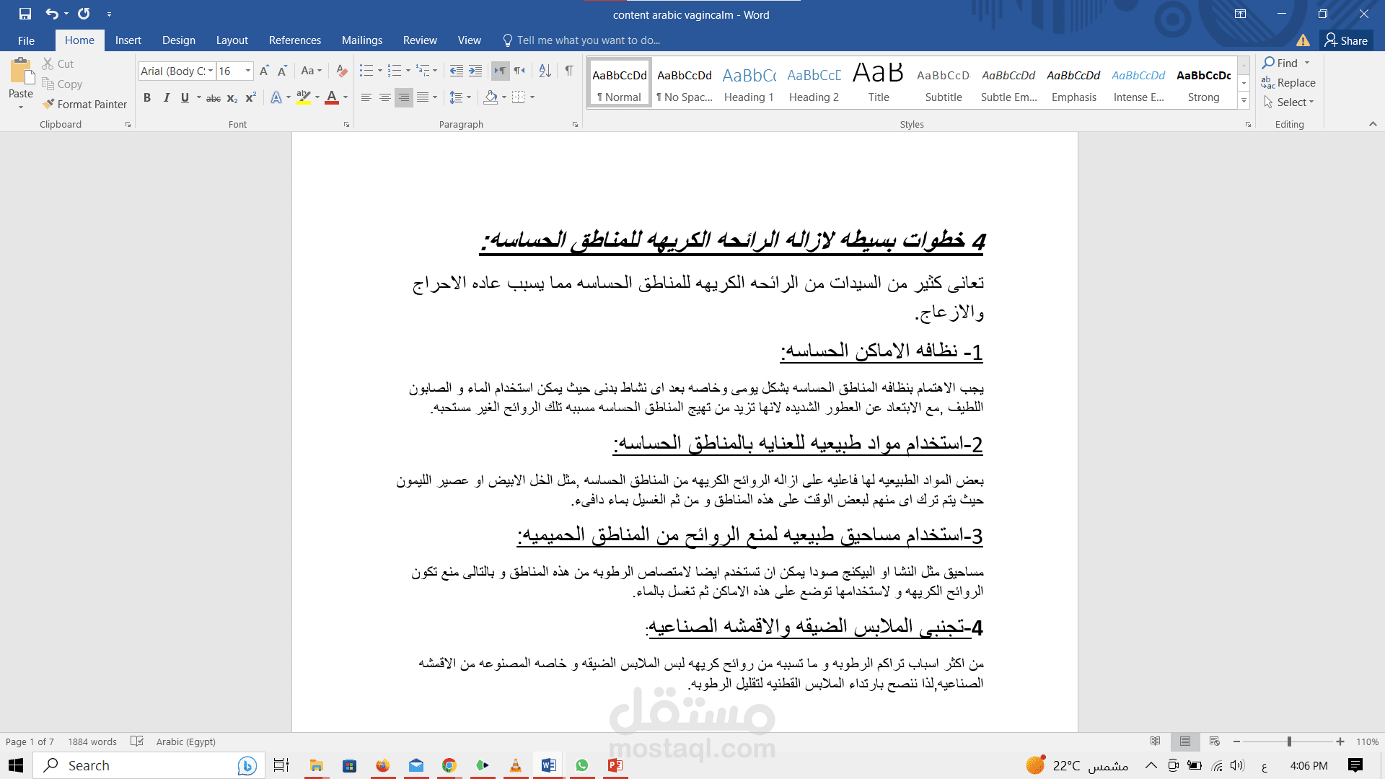Click the taskbar Search box

click(x=150, y=765)
